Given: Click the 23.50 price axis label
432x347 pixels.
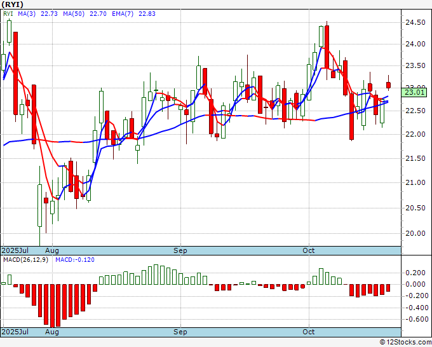Looking at the screenshot, I should [415, 65].
